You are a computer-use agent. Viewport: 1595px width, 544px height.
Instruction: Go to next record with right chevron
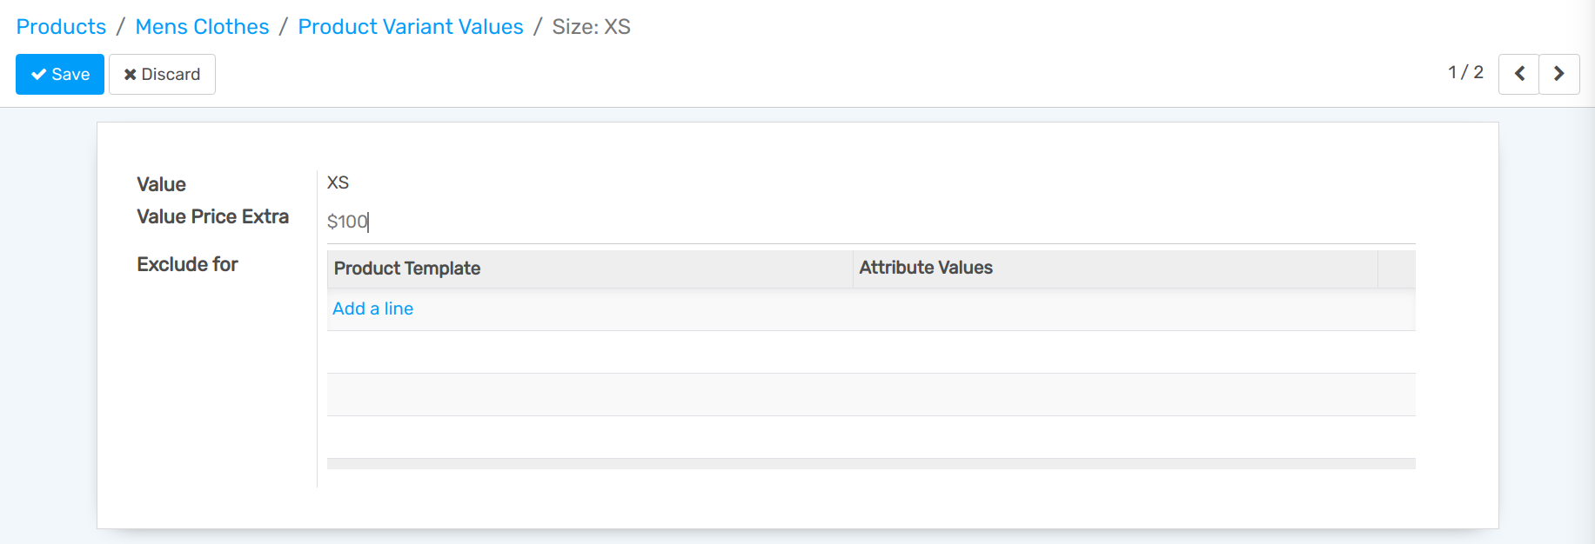1558,74
